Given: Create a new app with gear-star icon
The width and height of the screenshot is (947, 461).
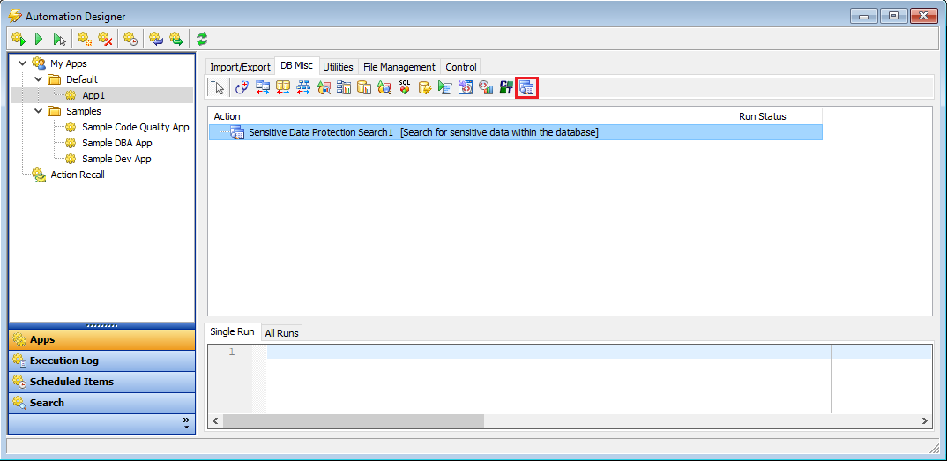Looking at the screenshot, I should click(85, 39).
